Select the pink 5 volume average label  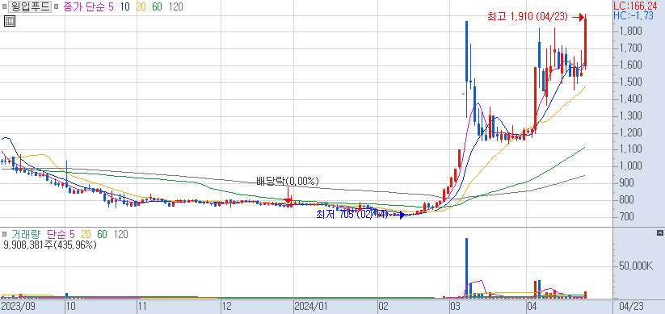(72, 234)
